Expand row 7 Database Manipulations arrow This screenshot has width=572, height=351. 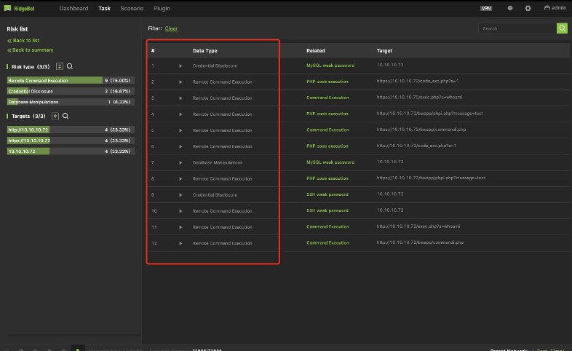tap(180, 162)
